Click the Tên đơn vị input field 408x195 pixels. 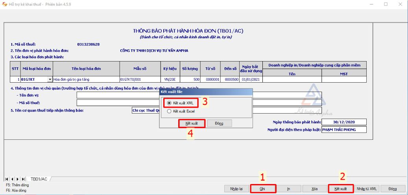pyautogui.click(x=118, y=95)
